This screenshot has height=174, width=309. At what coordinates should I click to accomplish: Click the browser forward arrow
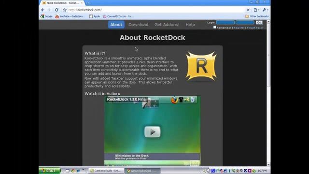pos(49,10)
